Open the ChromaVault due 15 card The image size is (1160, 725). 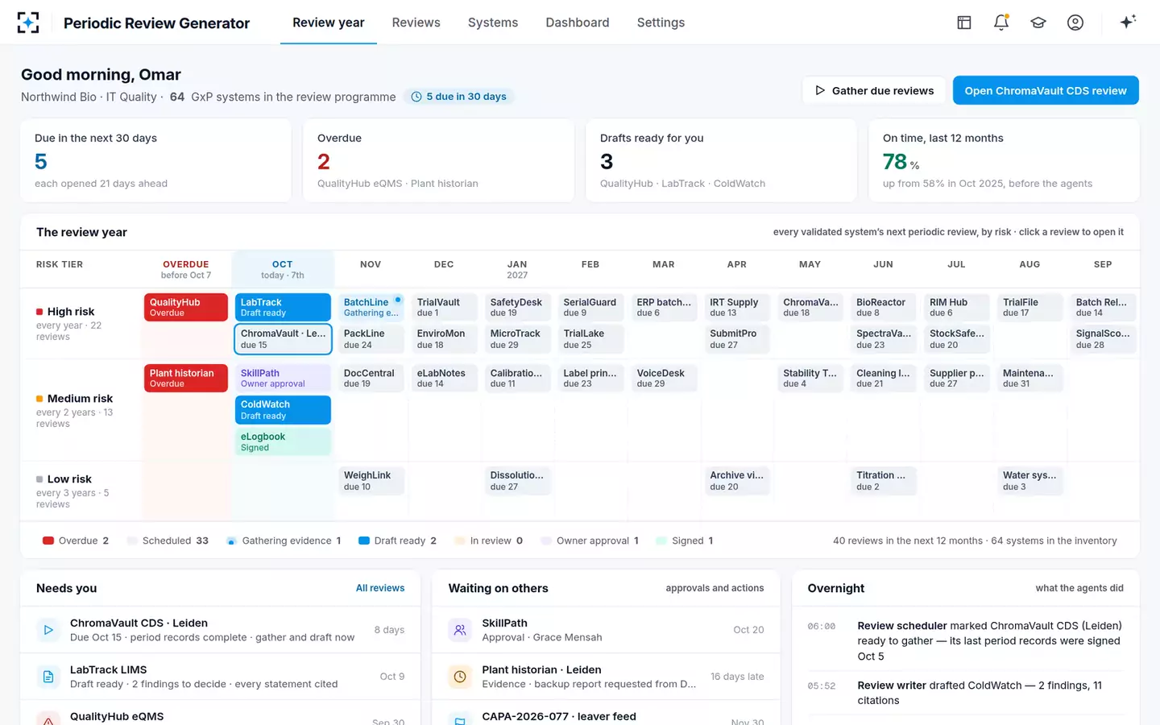[x=283, y=339]
